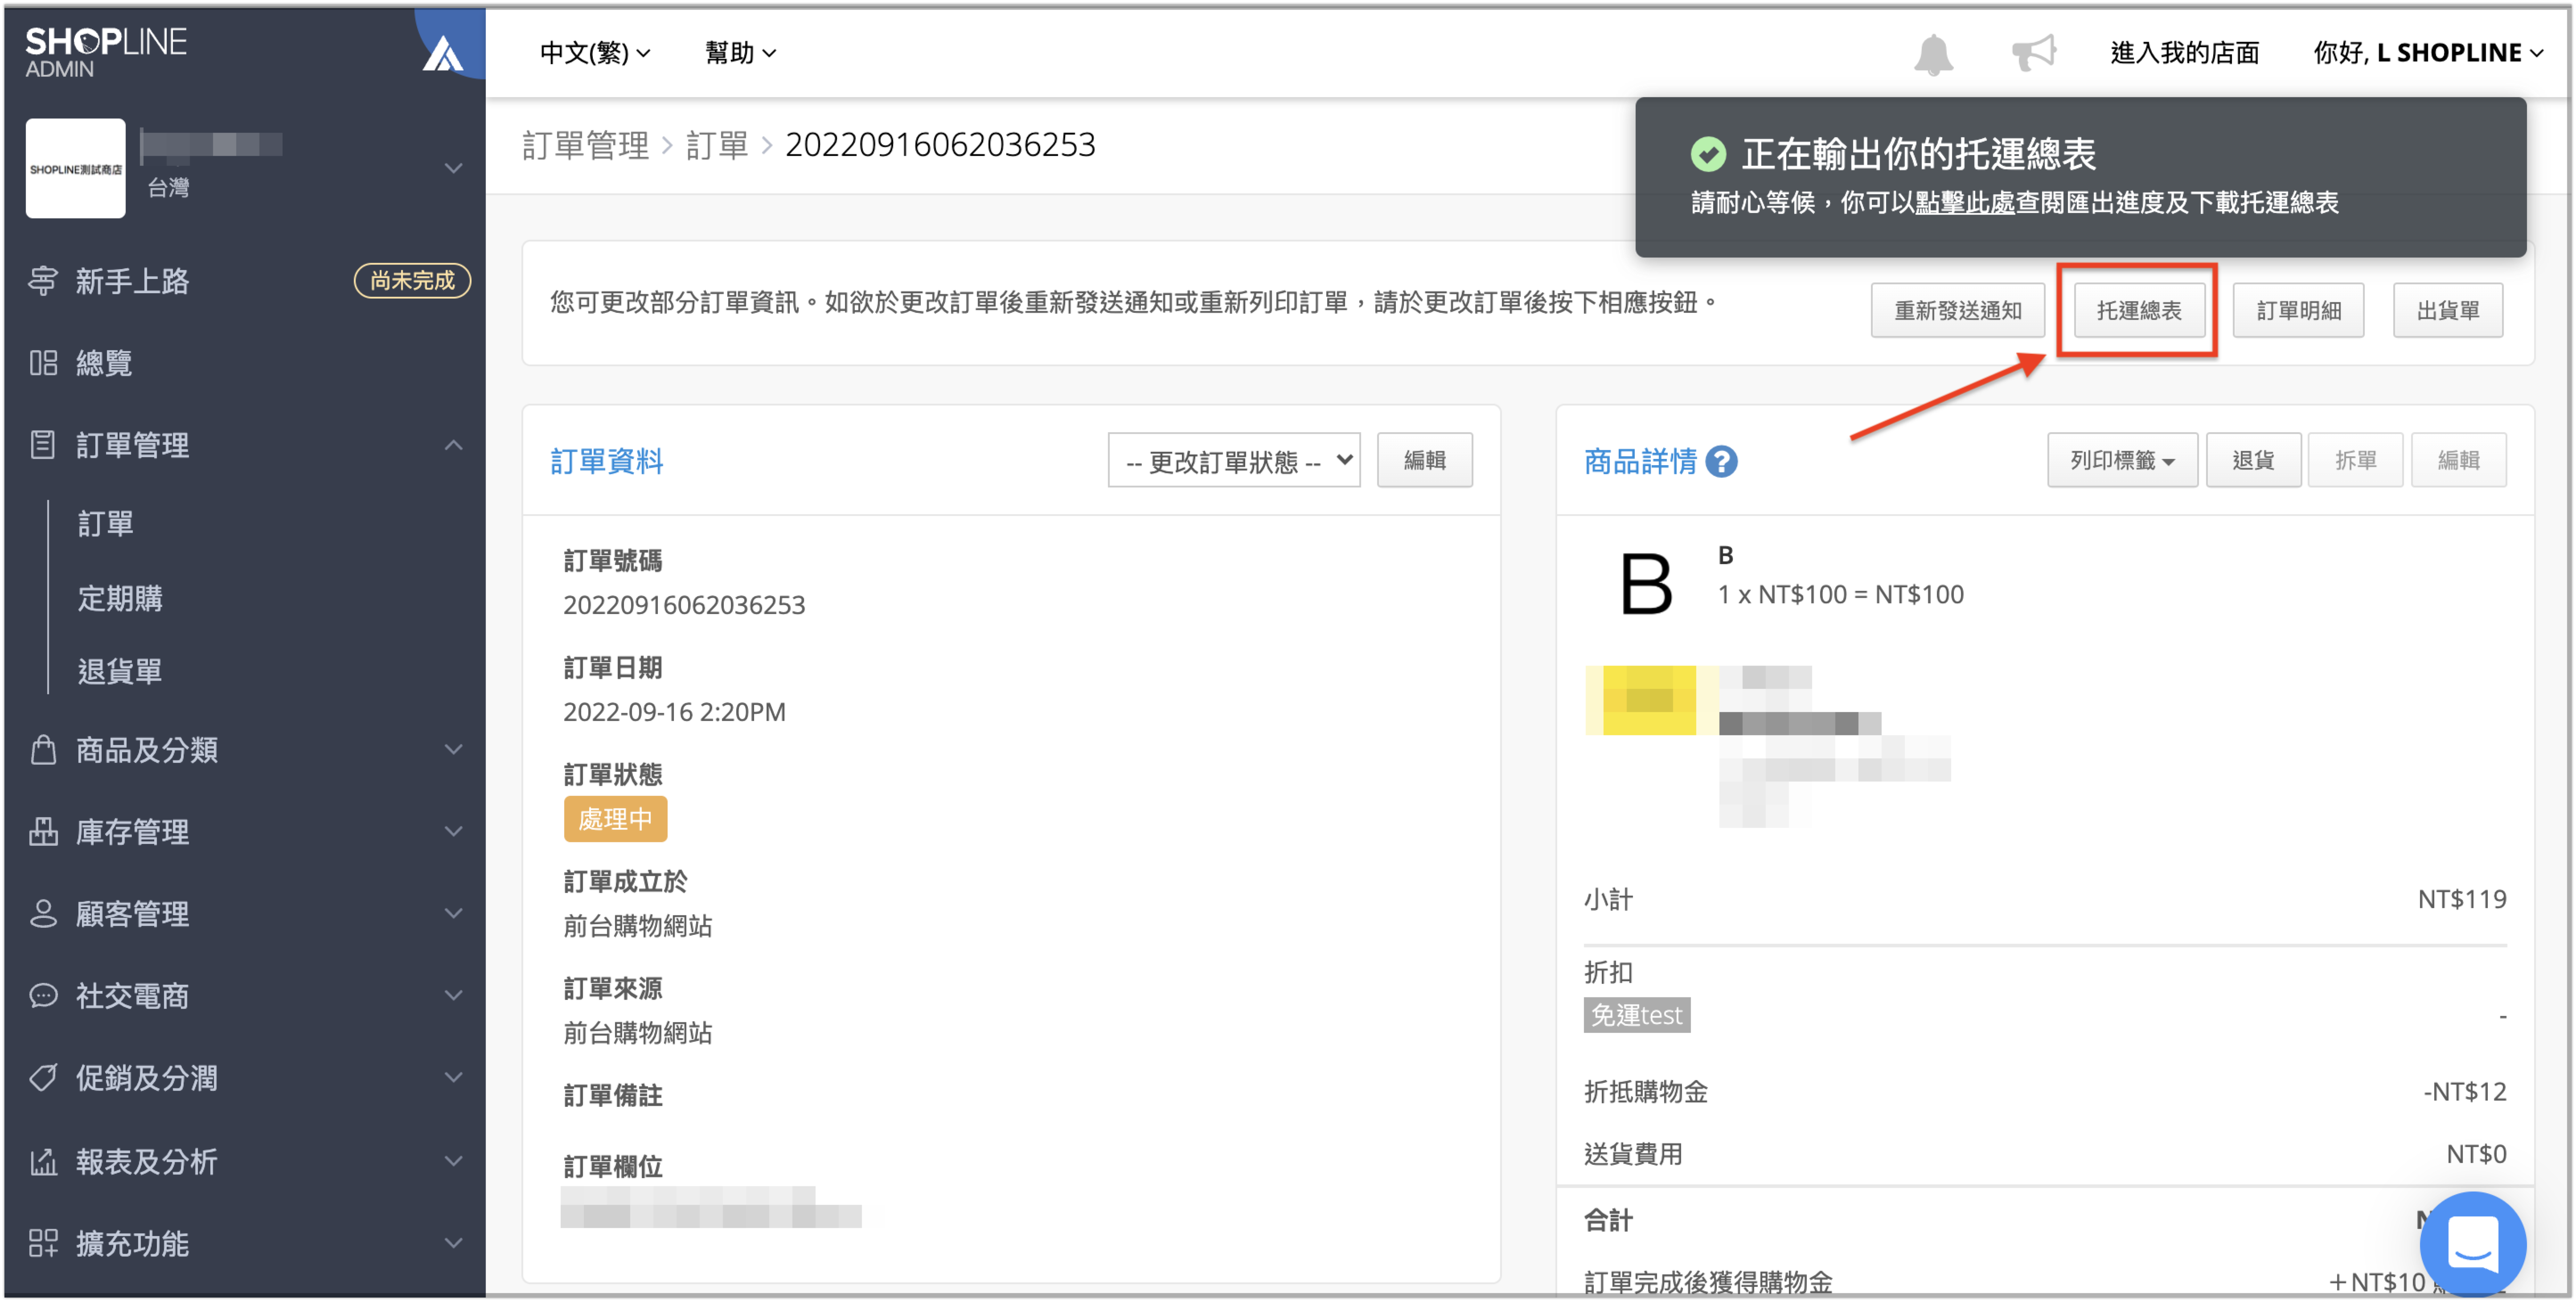Click the notification bell icon
Image resolution: width=2576 pixels, height=1302 pixels.
click(1932, 54)
